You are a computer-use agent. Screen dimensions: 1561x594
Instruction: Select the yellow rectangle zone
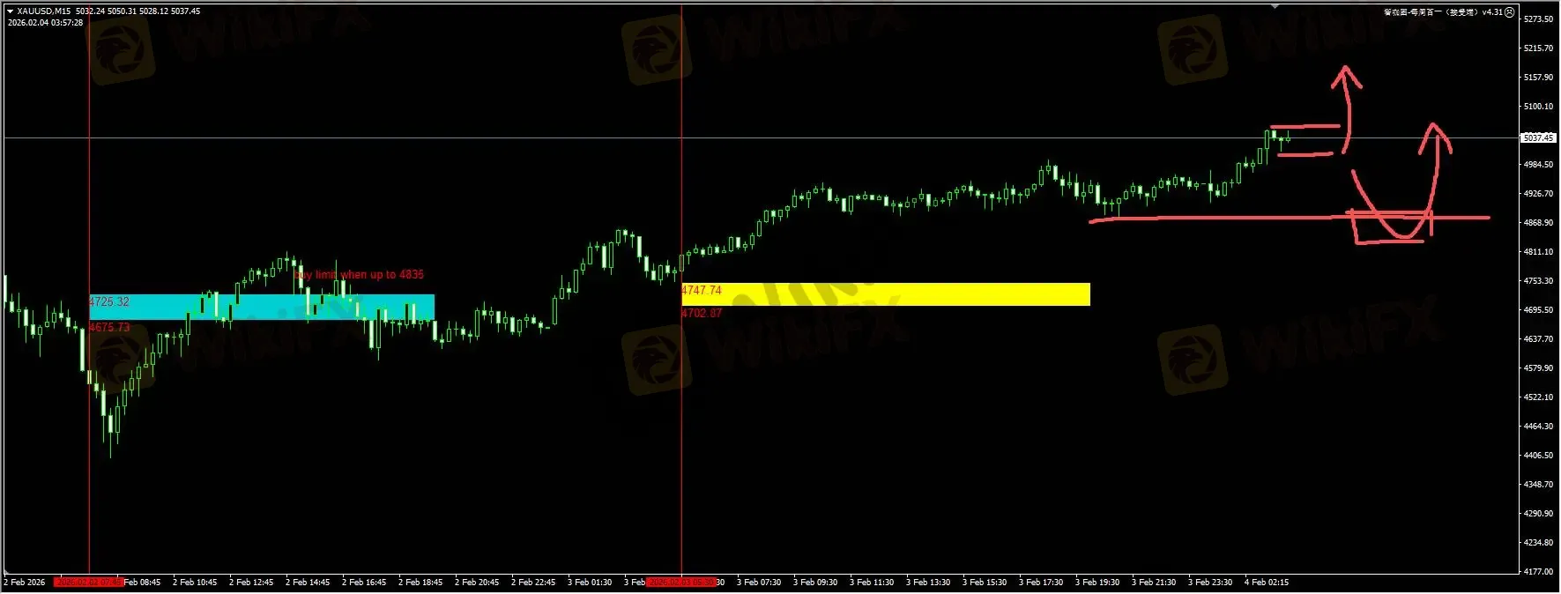[885, 294]
